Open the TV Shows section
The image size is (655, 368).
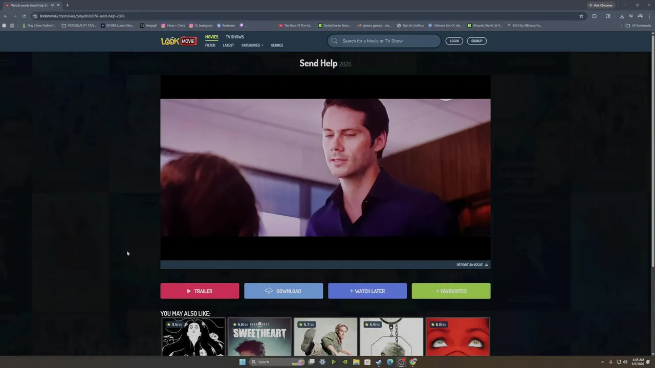pos(235,37)
